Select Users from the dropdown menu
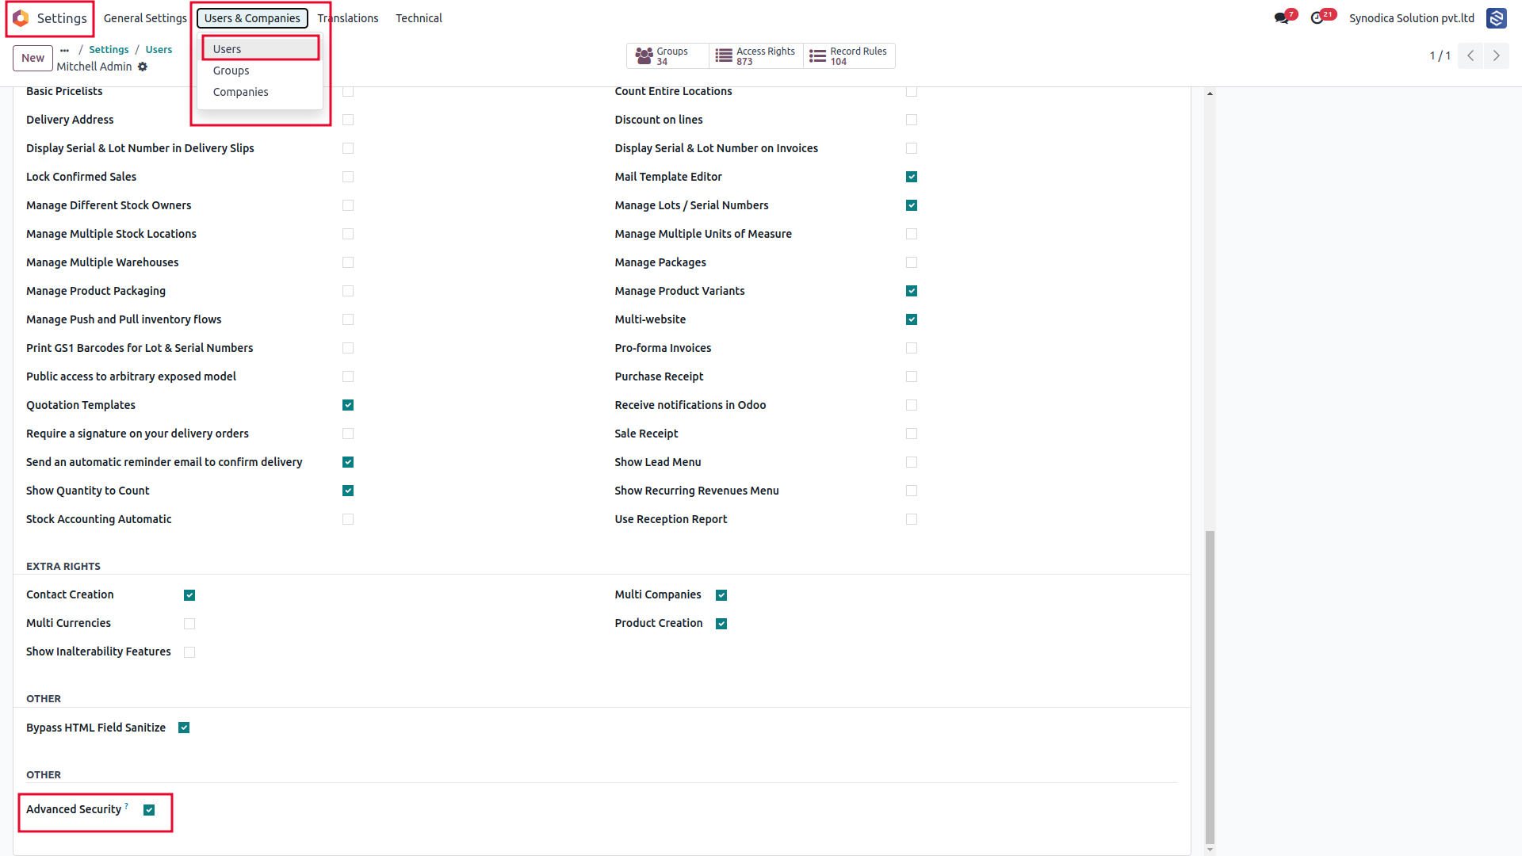This screenshot has height=856, width=1522. [x=260, y=49]
